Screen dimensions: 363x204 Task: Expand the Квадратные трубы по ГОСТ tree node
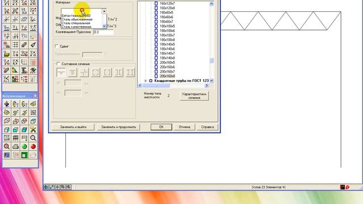pos(146,80)
